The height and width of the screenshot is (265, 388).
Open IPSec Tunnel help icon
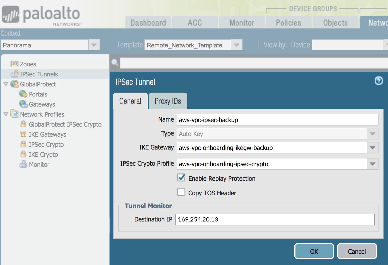379,81
